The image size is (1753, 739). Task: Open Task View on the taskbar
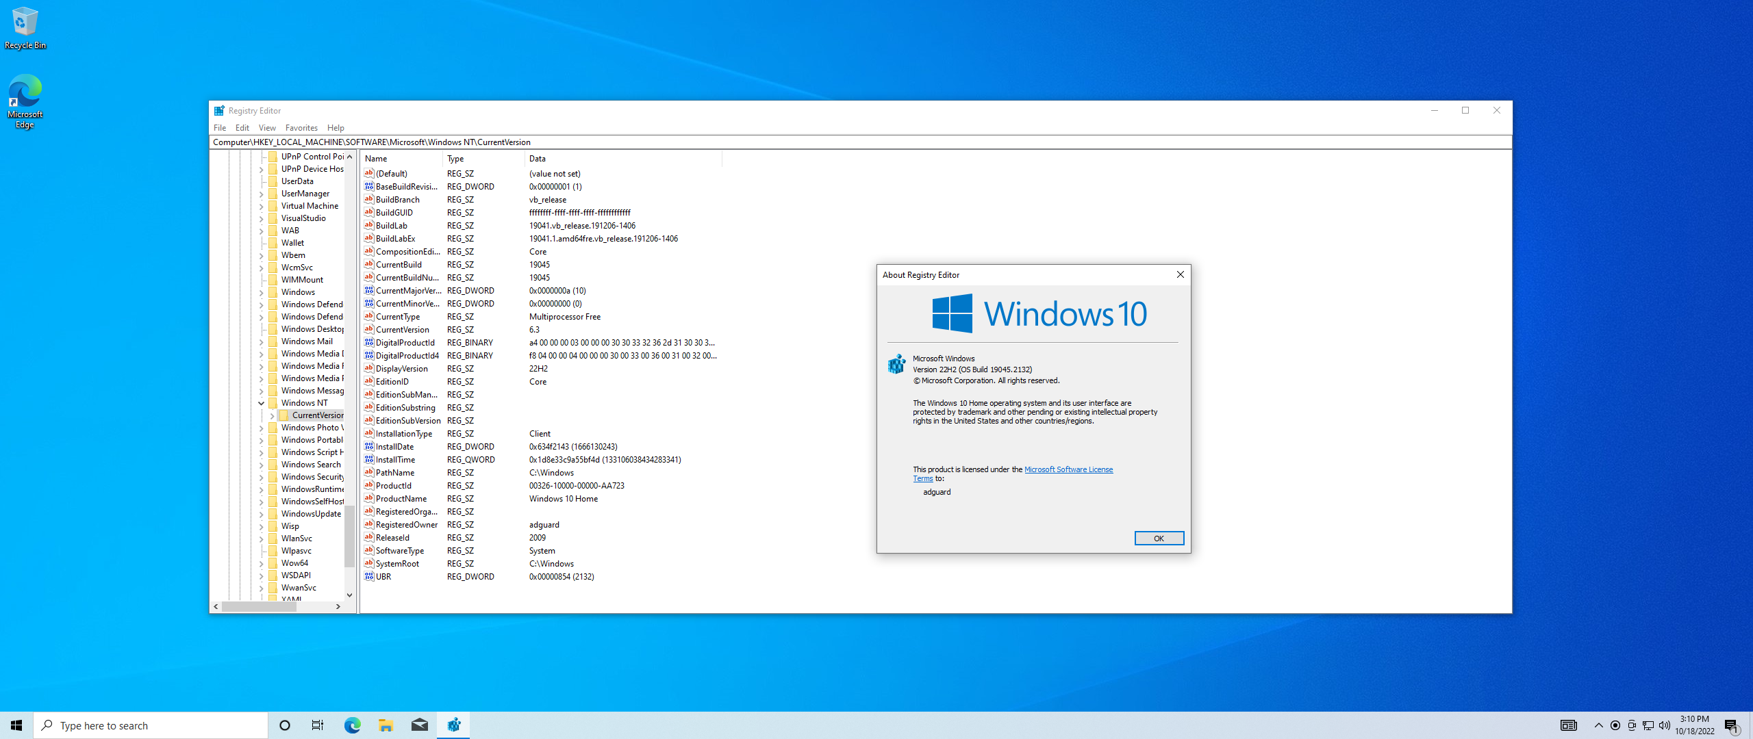pyautogui.click(x=318, y=725)
